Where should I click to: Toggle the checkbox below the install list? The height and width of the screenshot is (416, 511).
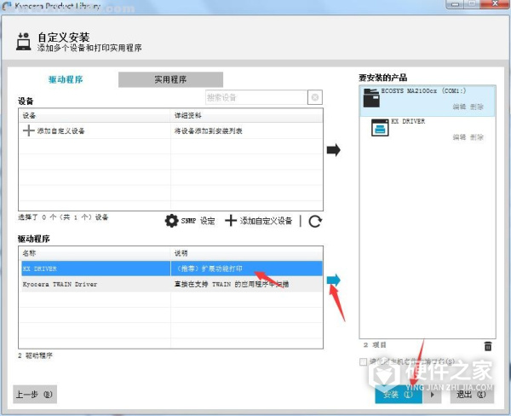click(x=363, y=361)
